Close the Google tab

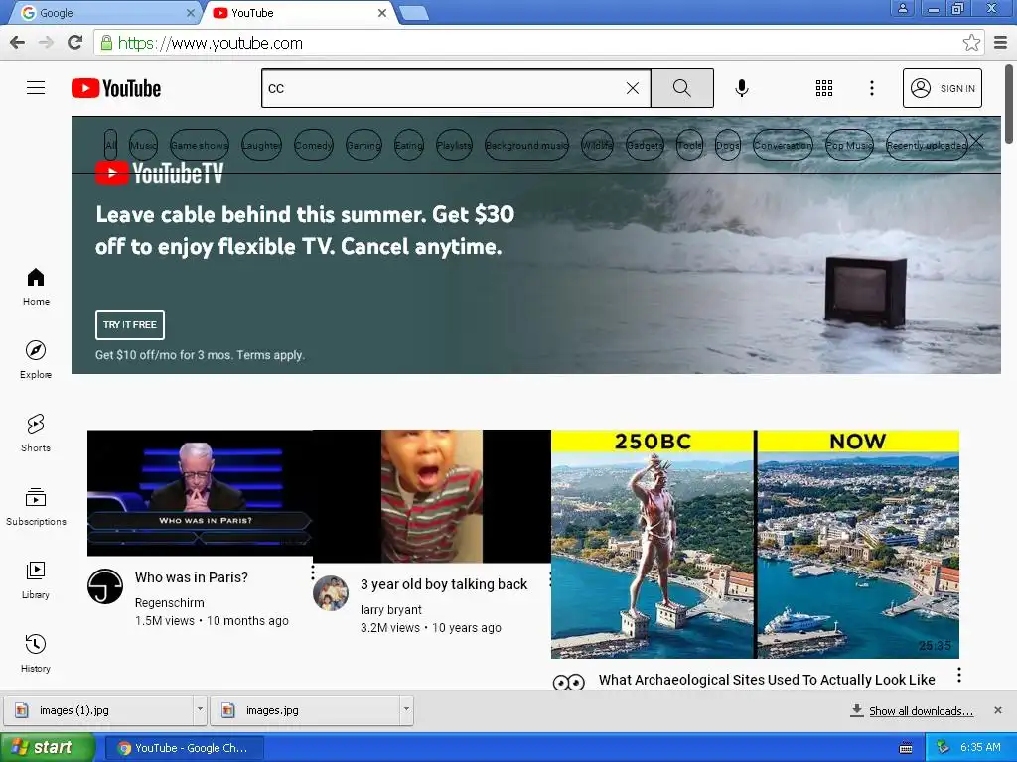(x=190, y=13)
